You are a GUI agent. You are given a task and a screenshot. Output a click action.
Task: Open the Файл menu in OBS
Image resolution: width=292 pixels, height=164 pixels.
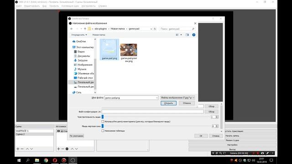click(x=19, y=6)
